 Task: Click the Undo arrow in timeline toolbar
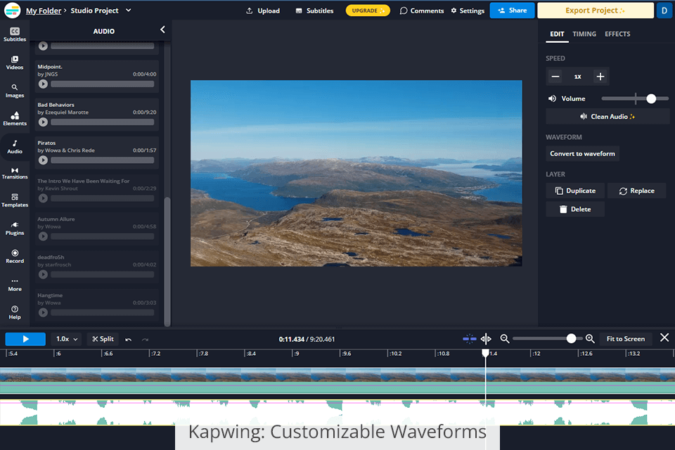tap(128, 340)
